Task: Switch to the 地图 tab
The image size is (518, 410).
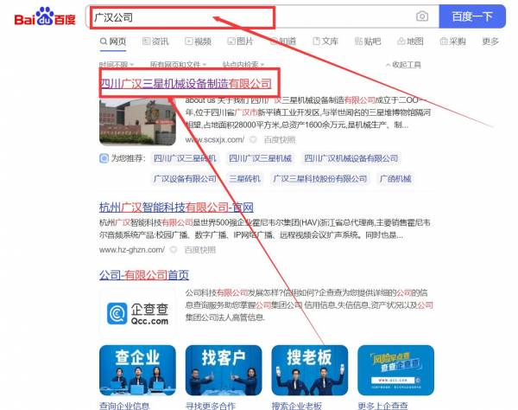Action: (x=409, y=42)
